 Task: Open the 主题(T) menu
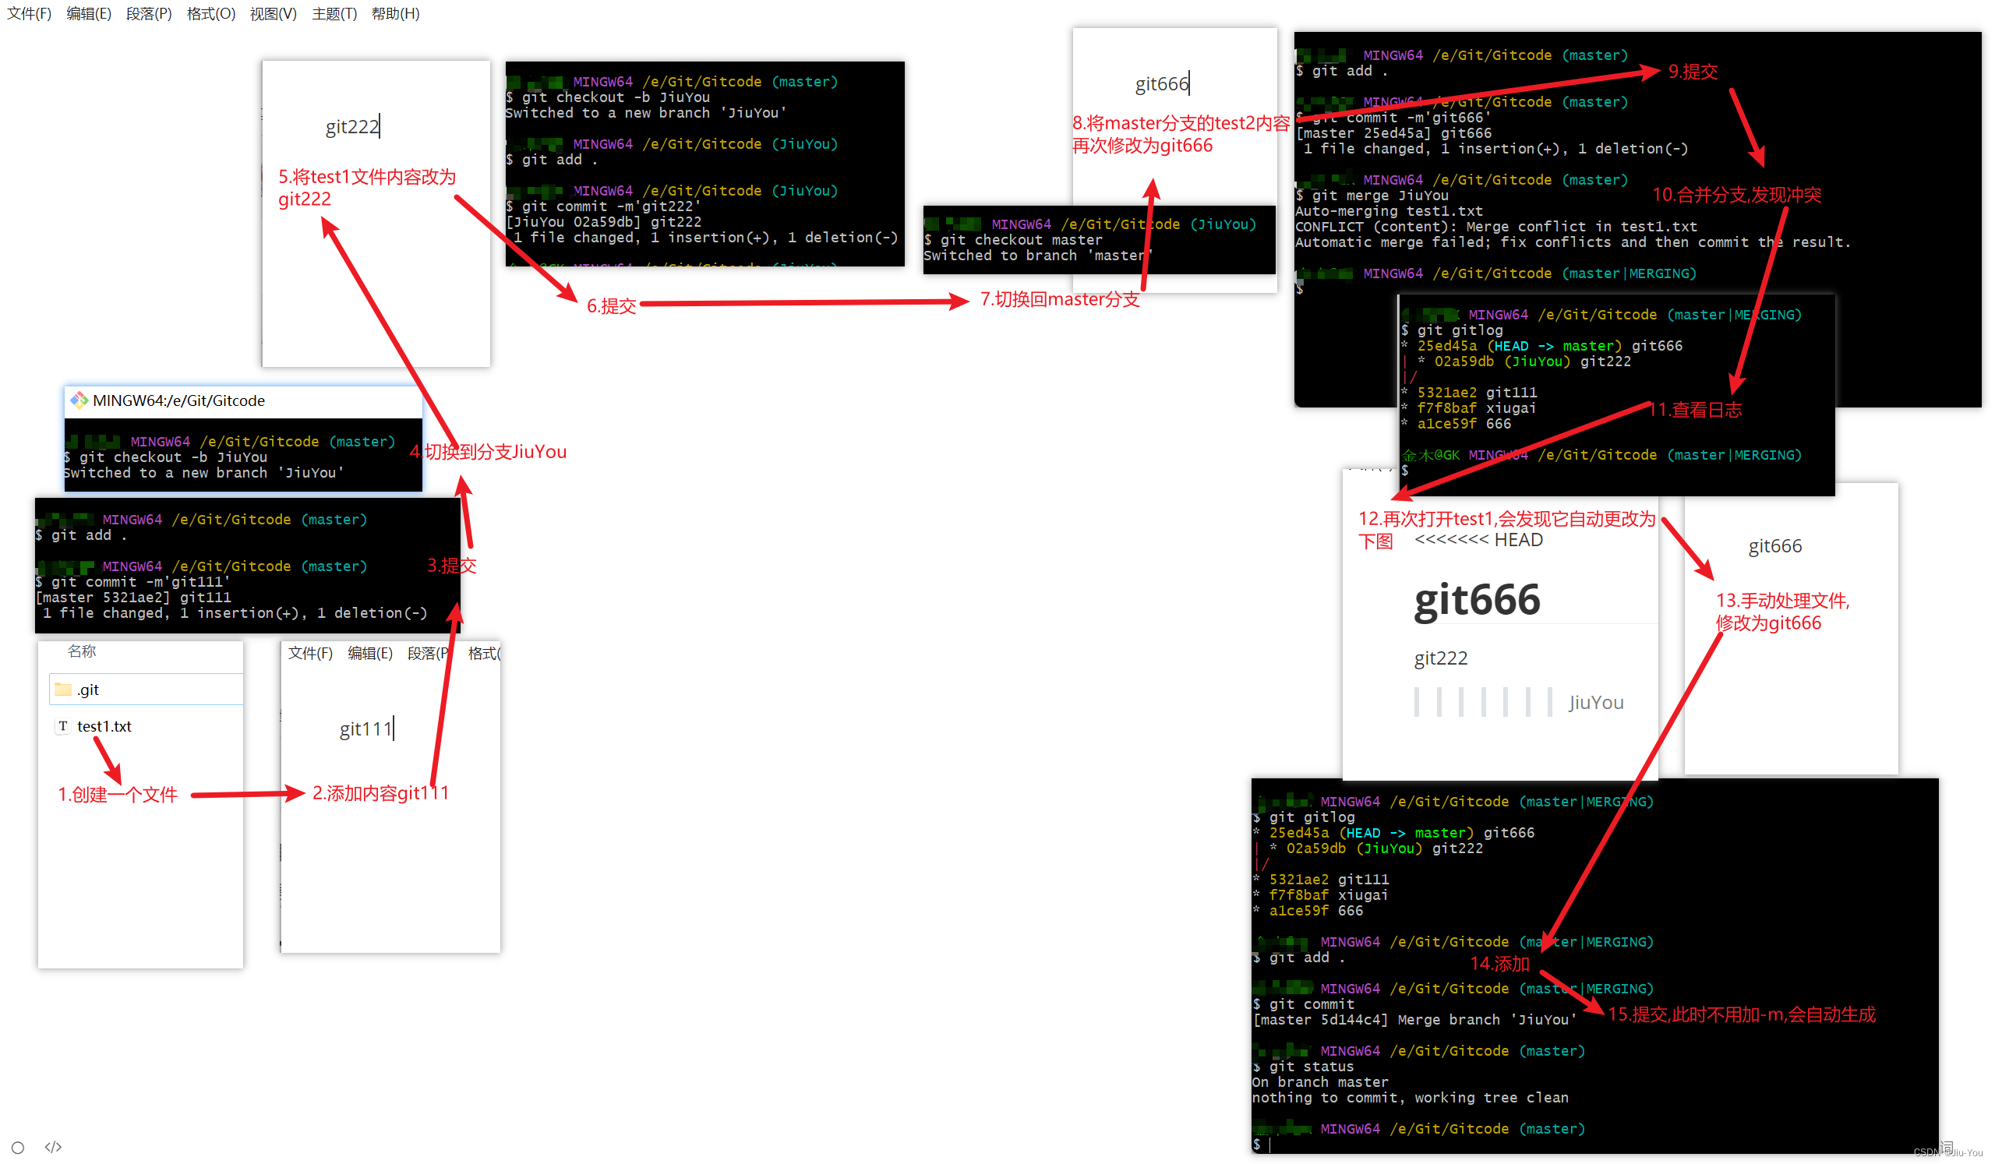(x=334, y=13)
